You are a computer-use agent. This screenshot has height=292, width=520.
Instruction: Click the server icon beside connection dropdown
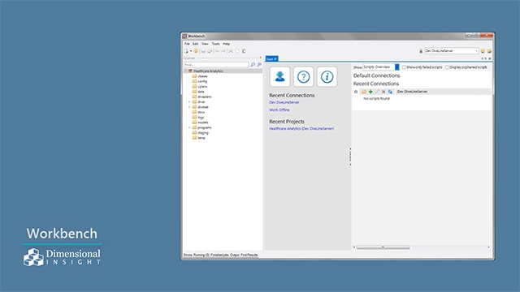[x=421, y=51]
